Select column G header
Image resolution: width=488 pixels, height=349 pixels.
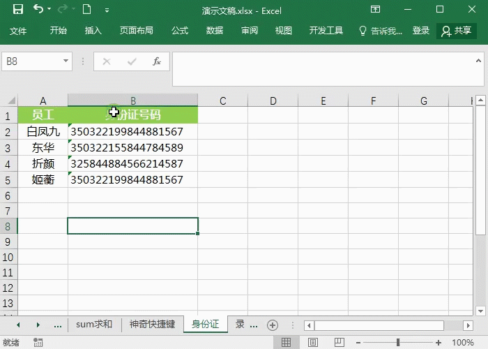[x=424, y=101]
